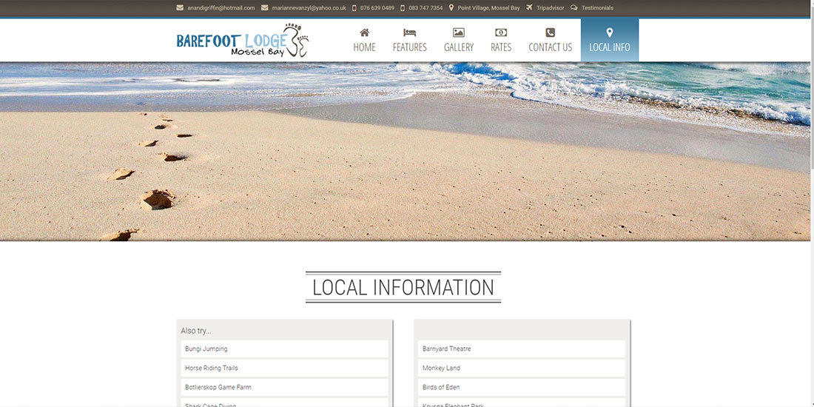Open the Botlierskop Game Farm entry
This screenshot has width=814, height=407.
tap(284, 387)
